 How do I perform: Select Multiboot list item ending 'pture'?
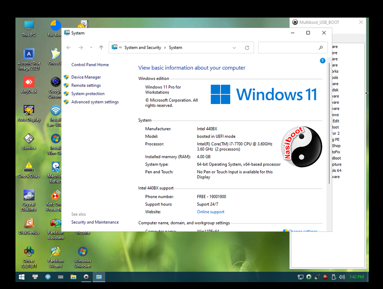pyautogui.click(x=337, y=164)
